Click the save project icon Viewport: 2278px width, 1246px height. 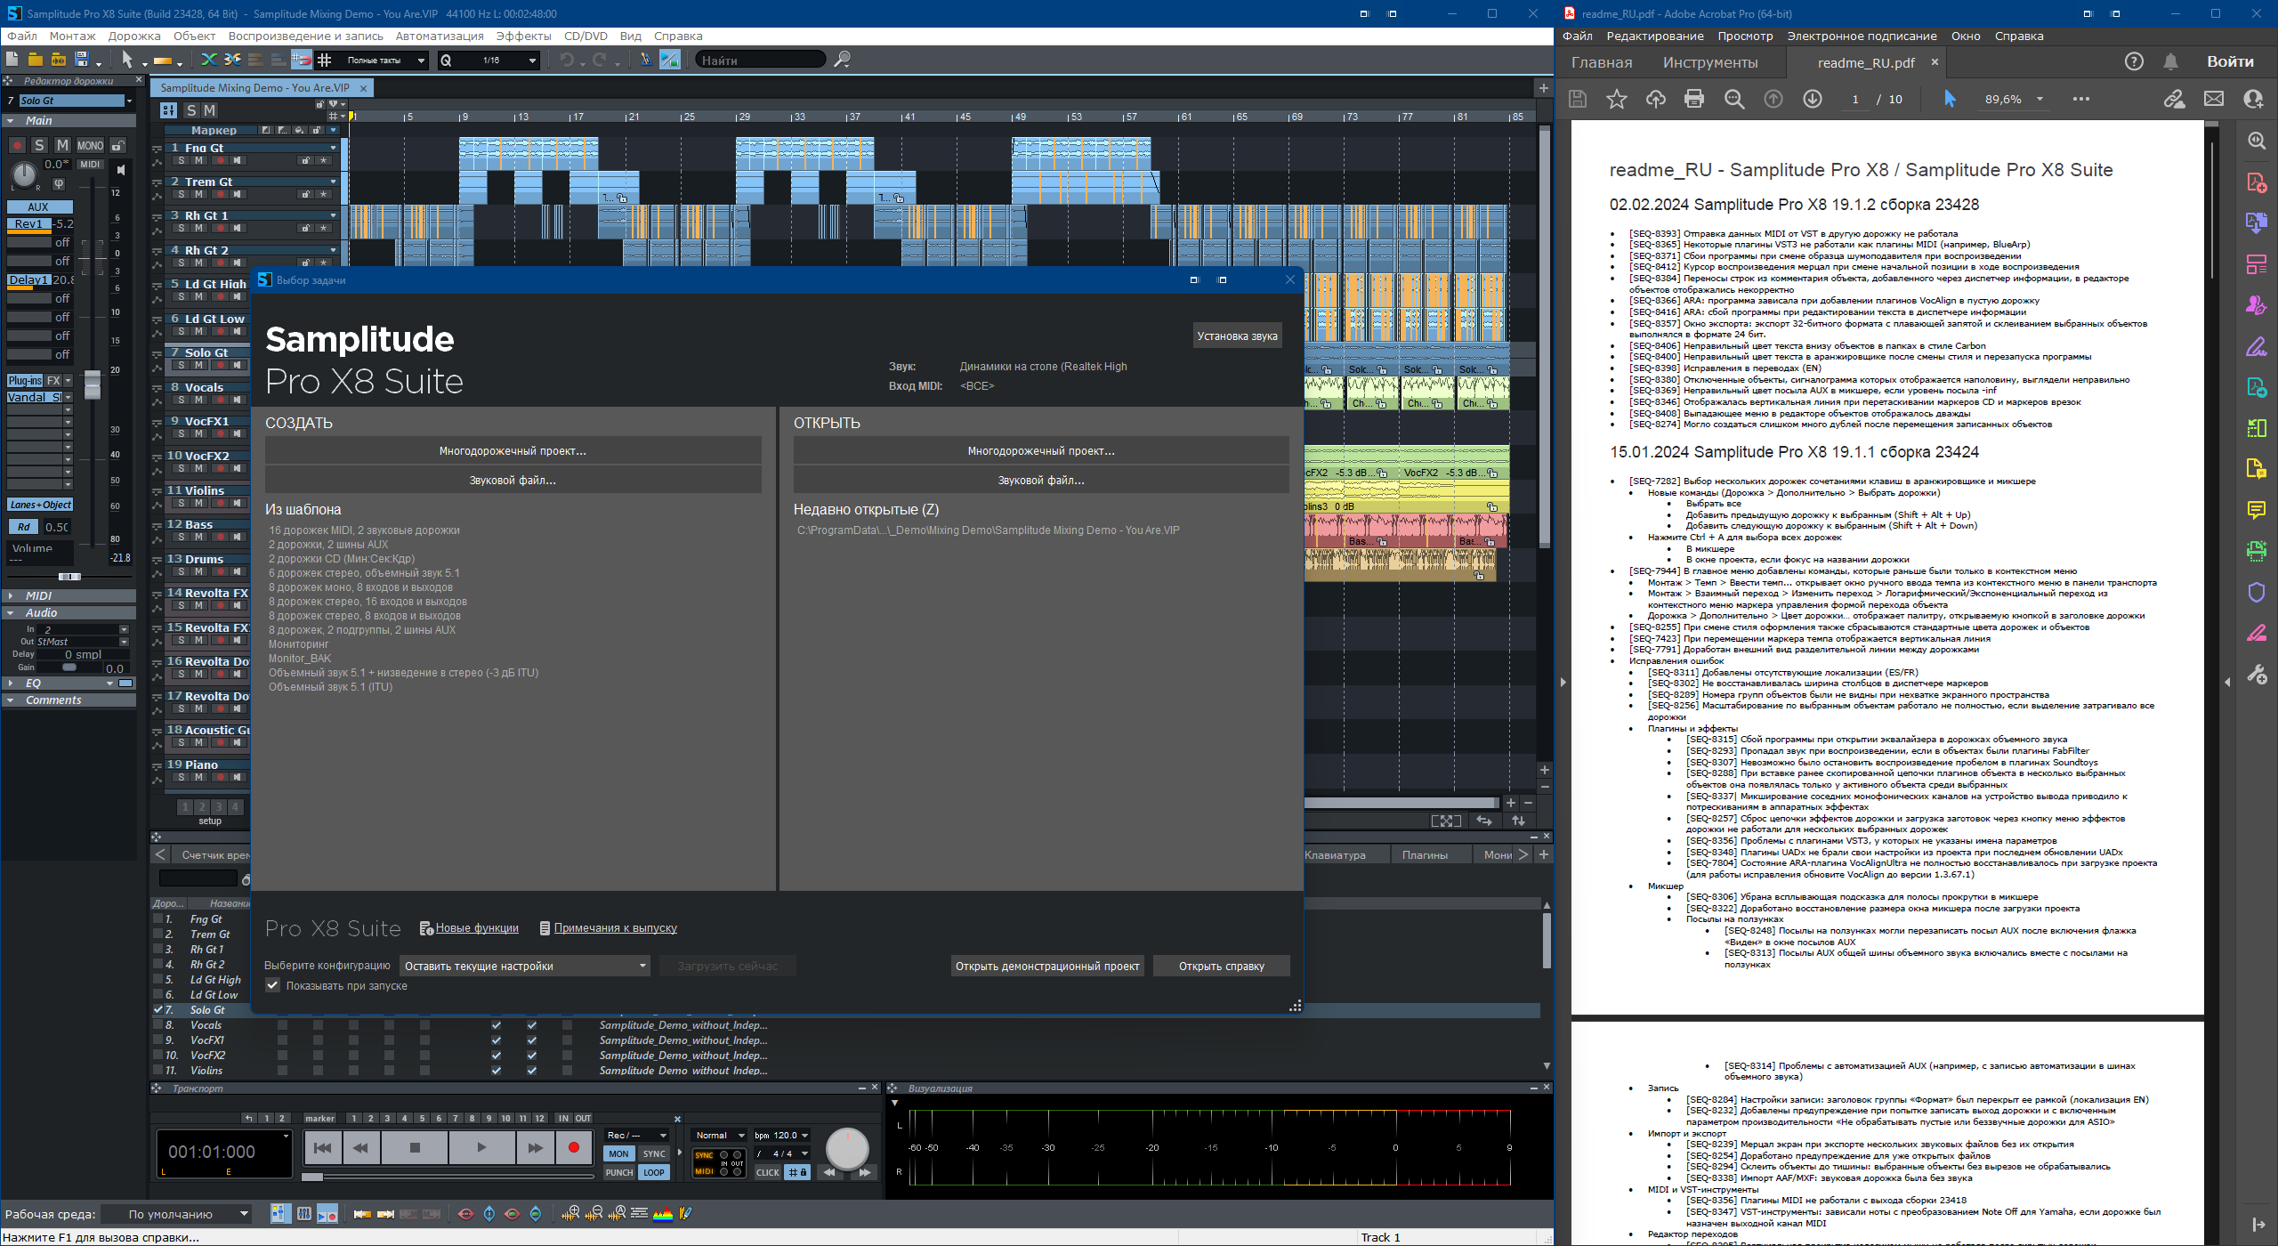click(82, 60)
